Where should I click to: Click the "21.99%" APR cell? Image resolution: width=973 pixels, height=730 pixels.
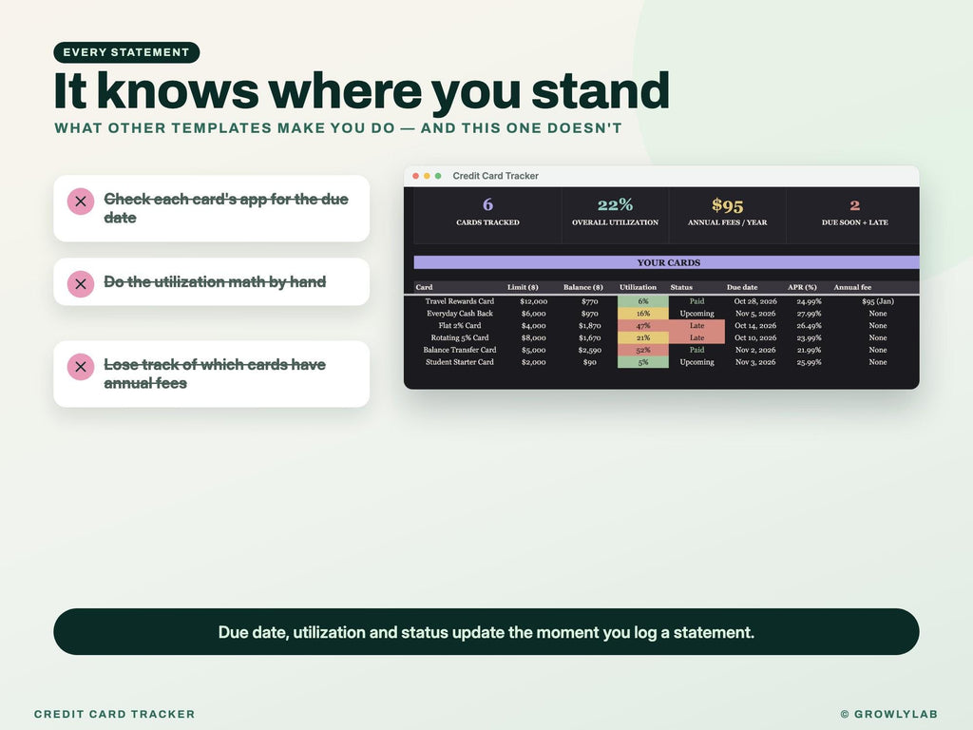pos(810,350)
